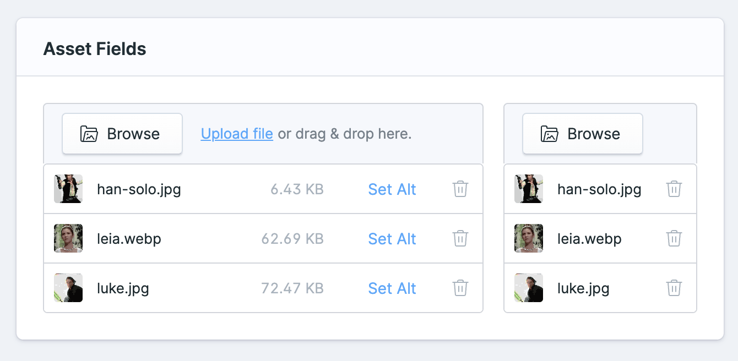Image resolution: width=738 pixels, height=361 pixels.
Task: Open han-solo.jpg thumbnail in left list
Action: pyautogui.click(x=68, y=189)
